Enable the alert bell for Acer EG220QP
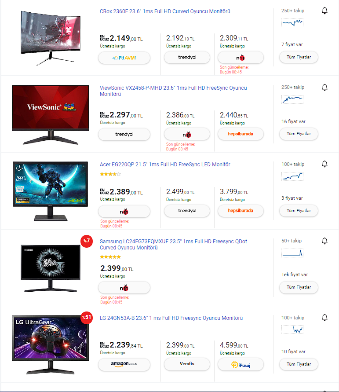The image size is (339, 392). pos(324,164)
